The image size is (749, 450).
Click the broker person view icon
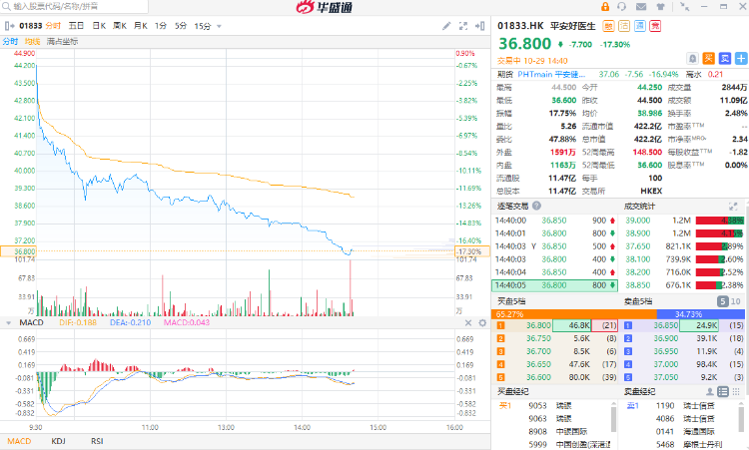click(710, 392)
